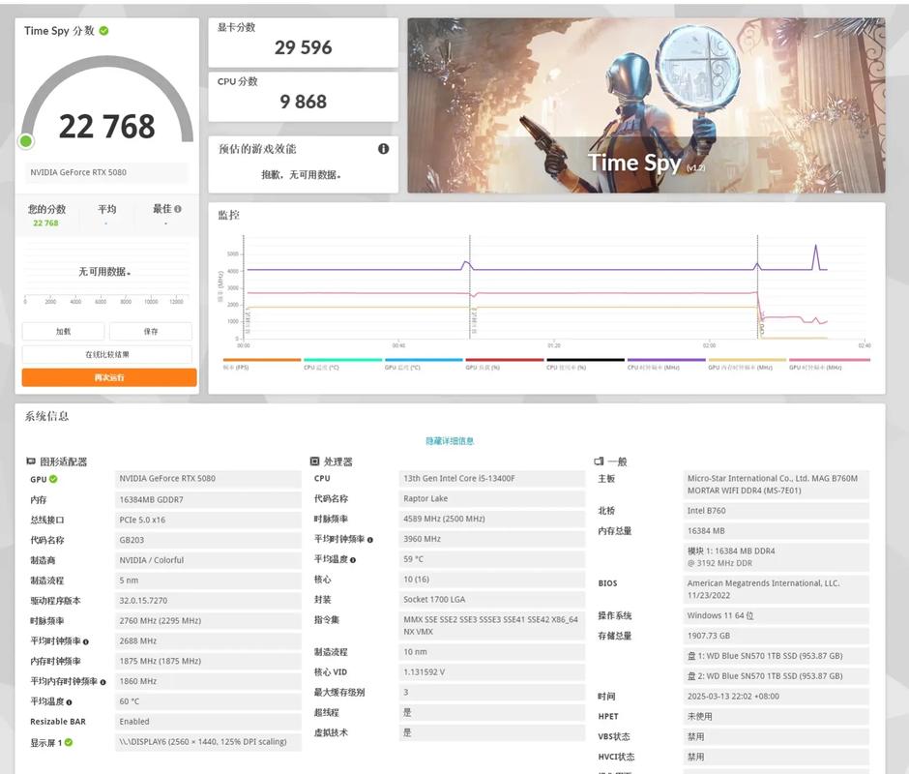Click green check icon beside GPU label
Image resolution: width=909 pixels, height=774 pixels.
pos(53,479)
